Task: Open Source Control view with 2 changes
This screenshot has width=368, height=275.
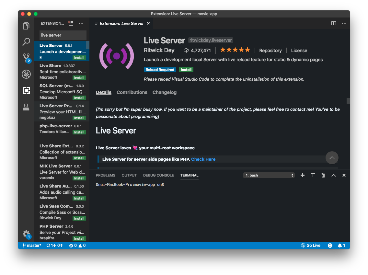Action: coord(26,58)
